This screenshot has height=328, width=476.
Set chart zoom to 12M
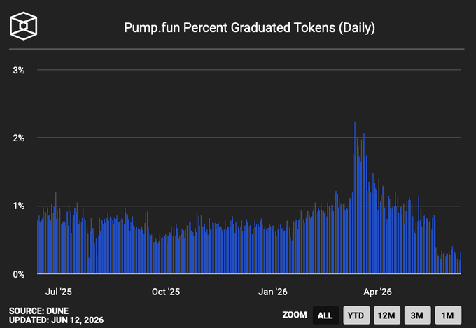coord(386,315)
